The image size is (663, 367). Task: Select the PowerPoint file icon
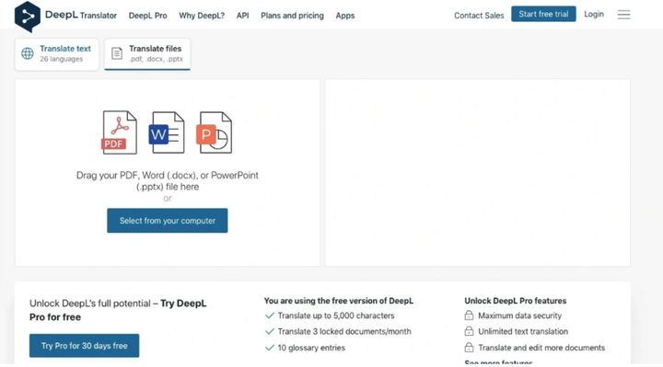(215, 132)
